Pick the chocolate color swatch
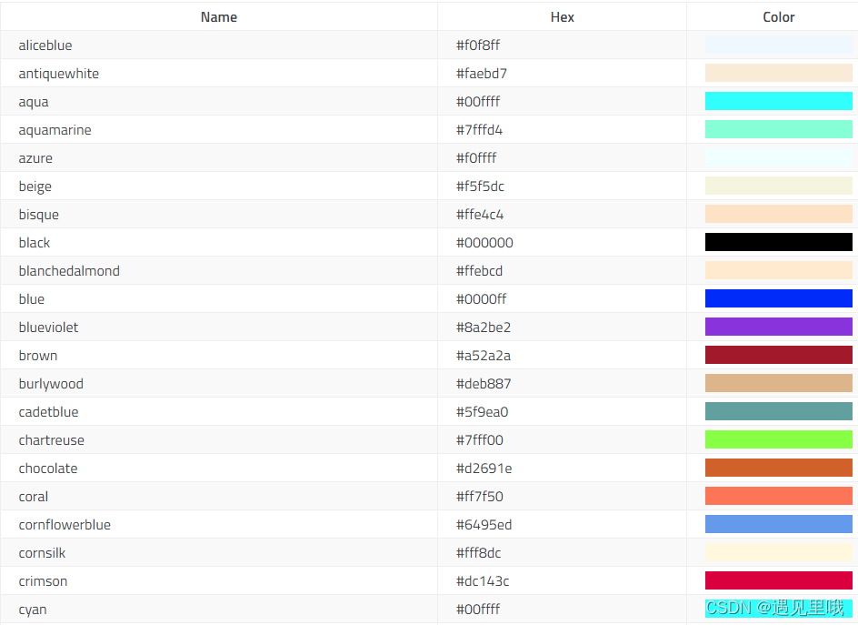The width and height of the screenshot is (858, 625). (779, 468)
